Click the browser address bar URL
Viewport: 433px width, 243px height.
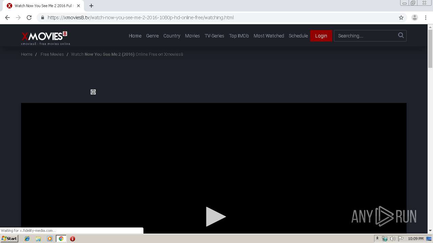click(140, 18)
